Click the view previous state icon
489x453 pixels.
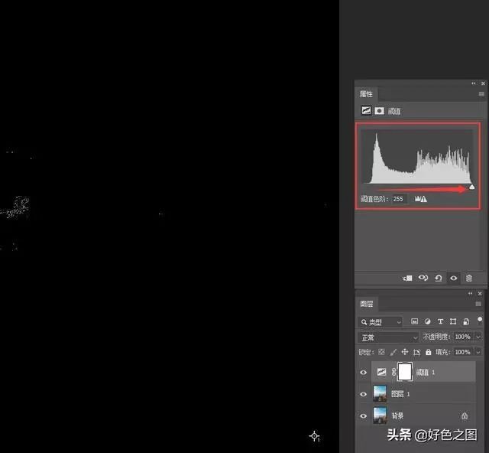[423, 278]
